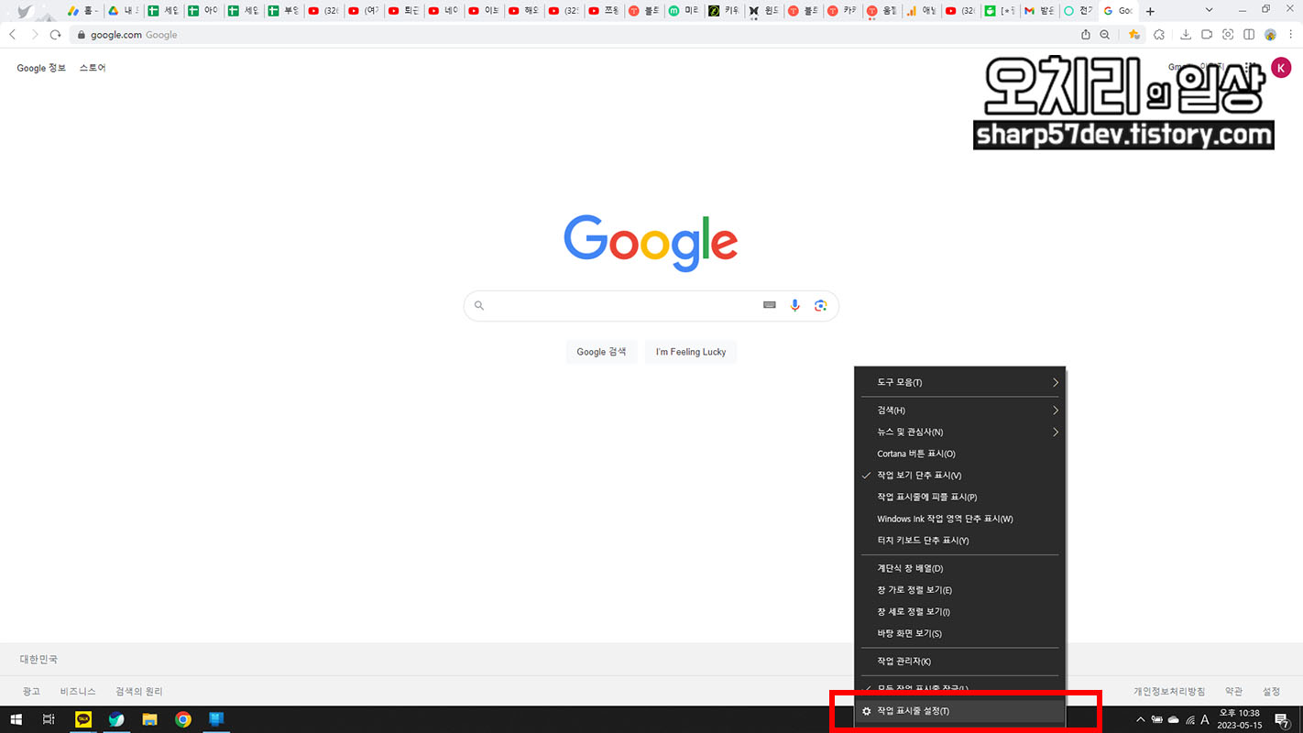Open '작업 관리자(K)' from context menu
Screen dimensions: 1303x733
pyautogui.click(x=959, y=662)
